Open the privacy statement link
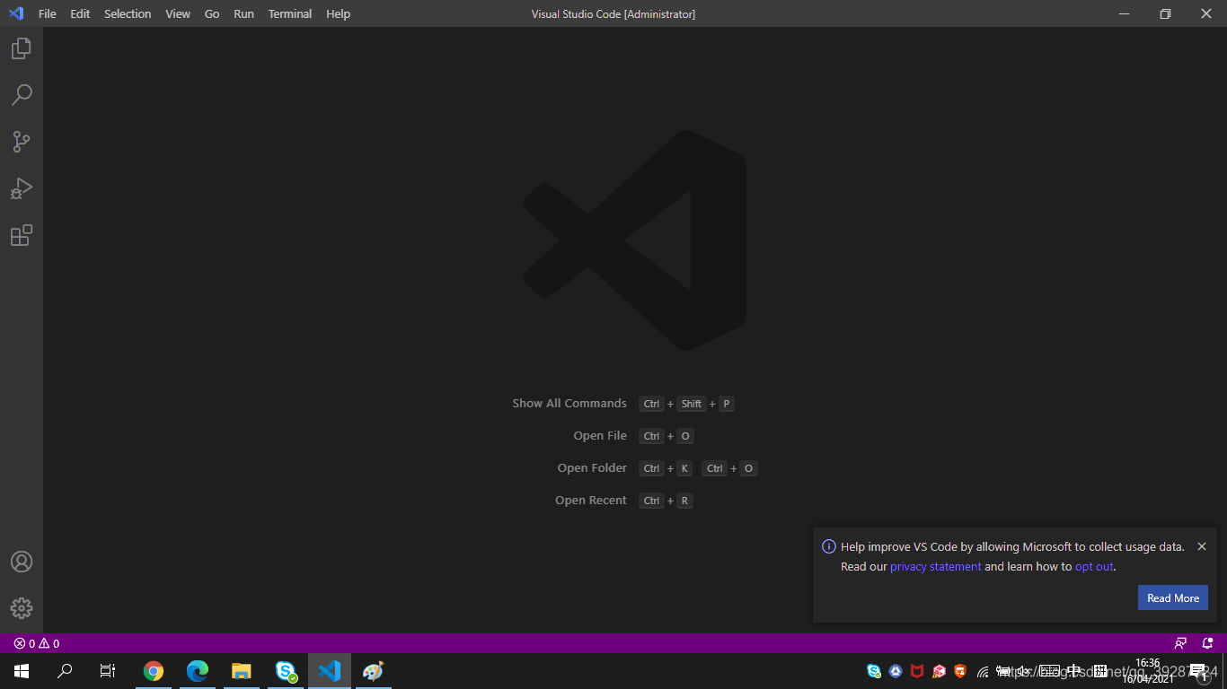The image size is (1227, 689). click(x=936, y=567)
